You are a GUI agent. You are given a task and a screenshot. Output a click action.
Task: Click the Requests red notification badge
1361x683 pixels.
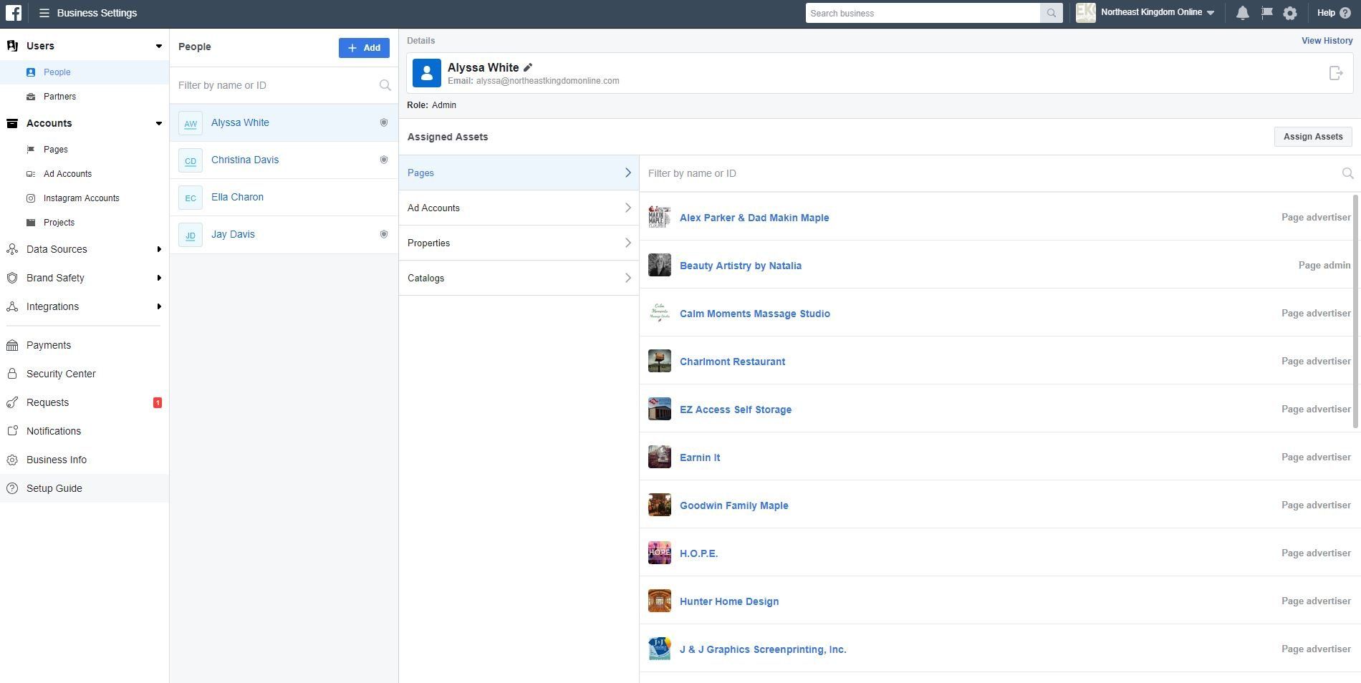pyautogui.click(x=158, y=402)
